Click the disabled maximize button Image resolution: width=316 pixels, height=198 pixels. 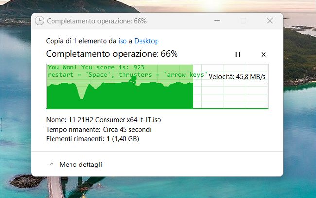tap(243, 21)
